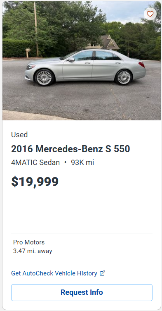This screenshot has height=311, width=162.
Task: Click the Pro Motors dealer name
Action: pyautogui.click(x=29, y=242)
